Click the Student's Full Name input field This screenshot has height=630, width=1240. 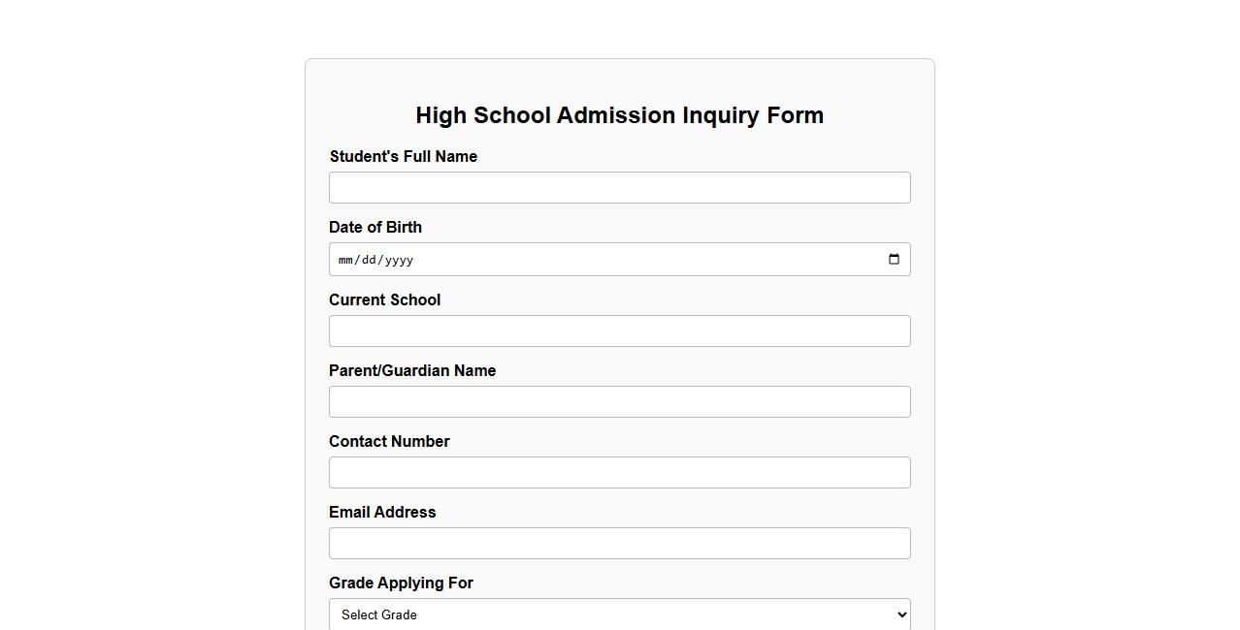point(619,187)
